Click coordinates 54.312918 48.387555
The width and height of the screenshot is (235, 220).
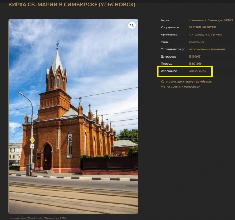[x=202, y=28]
